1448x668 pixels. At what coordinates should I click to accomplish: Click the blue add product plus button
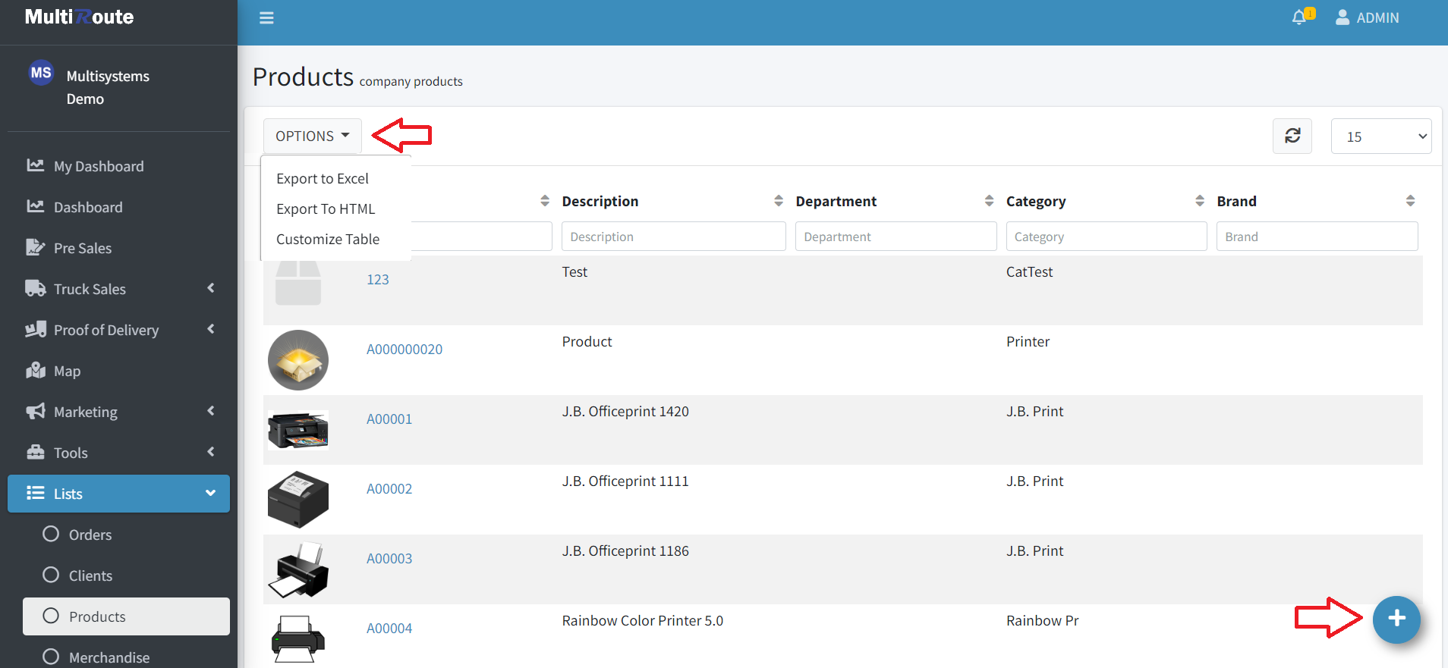[1396, 619]
